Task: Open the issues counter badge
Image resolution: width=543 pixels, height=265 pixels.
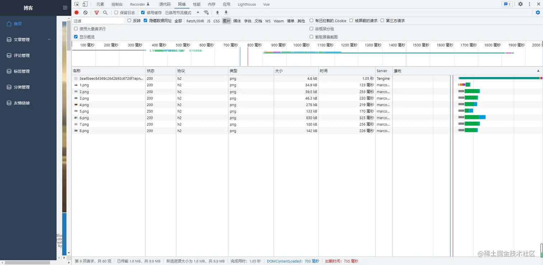Action: coord(507,4)
